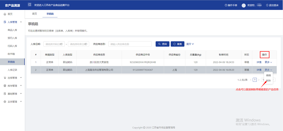This screenshot has height=131, width=283.
Task: Click the user avatar icon
Action: coord(244,5)
